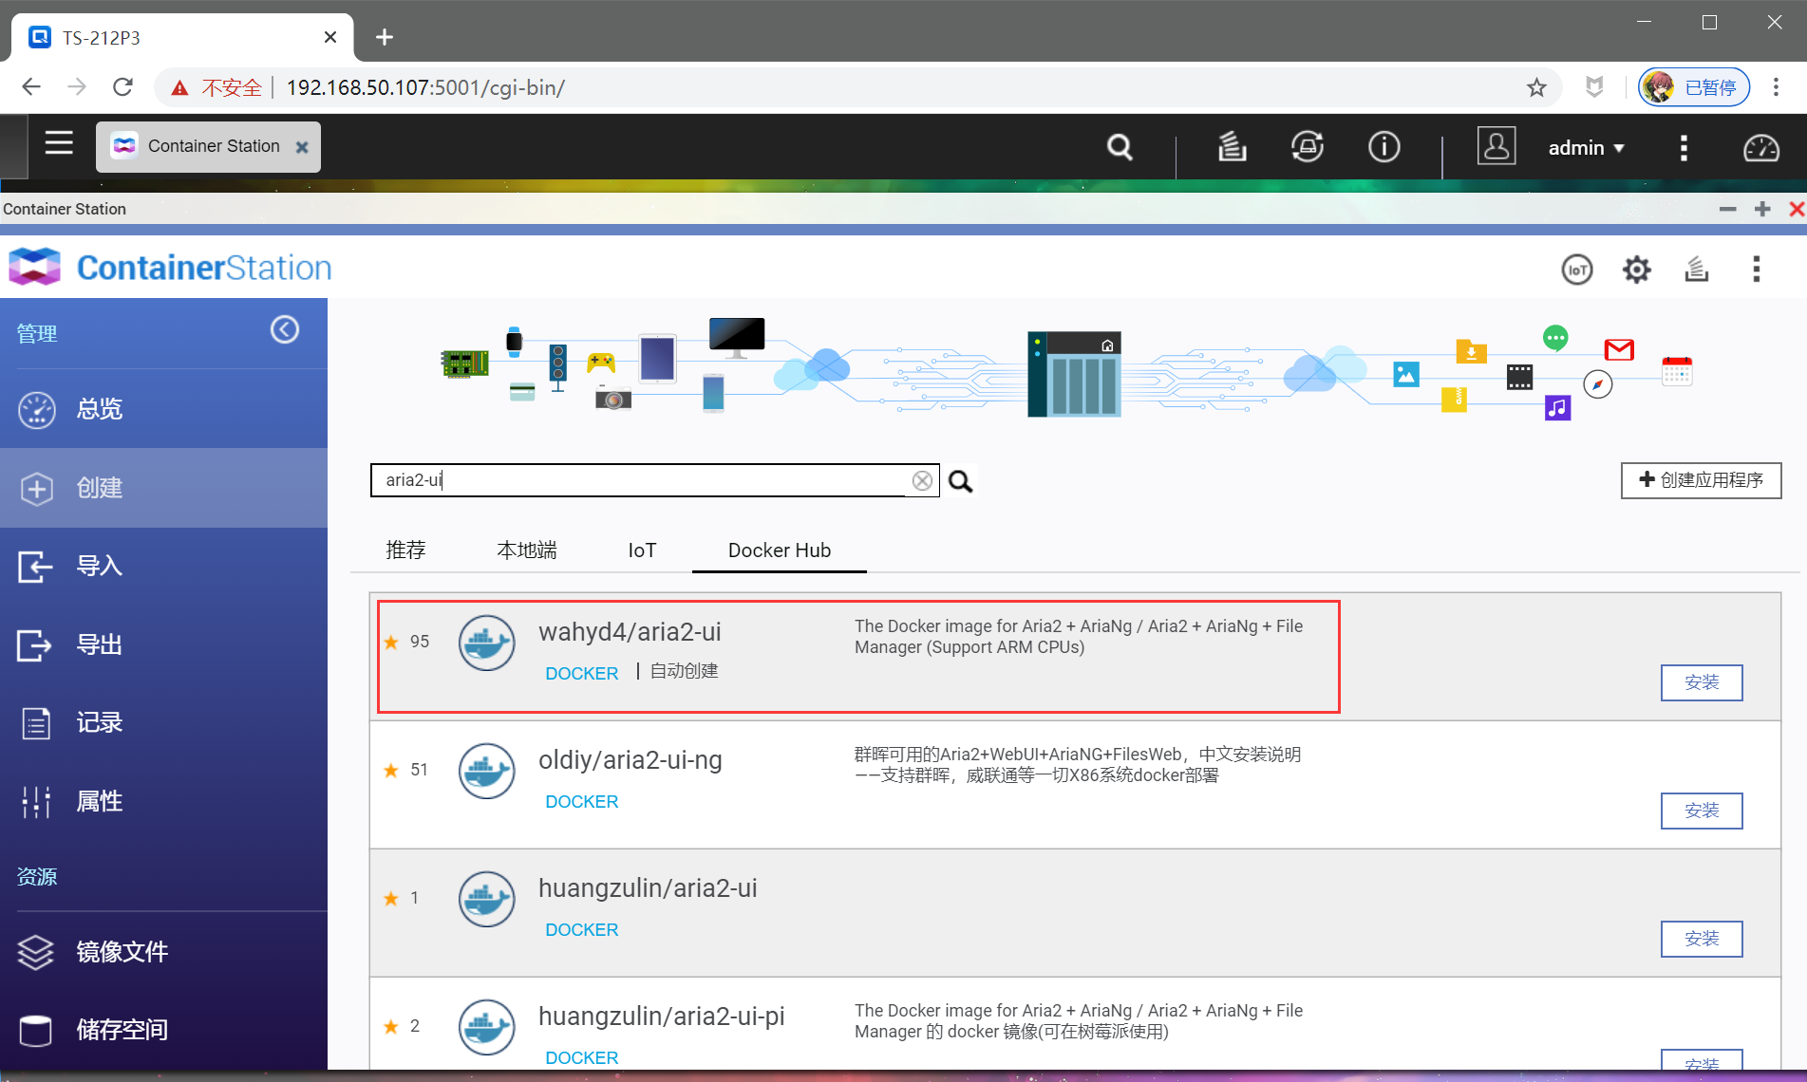This screenshot has height=1082, width=1807.
Task: Click the QTS search magnifier icon
Action: click(x=1120, y=147)
